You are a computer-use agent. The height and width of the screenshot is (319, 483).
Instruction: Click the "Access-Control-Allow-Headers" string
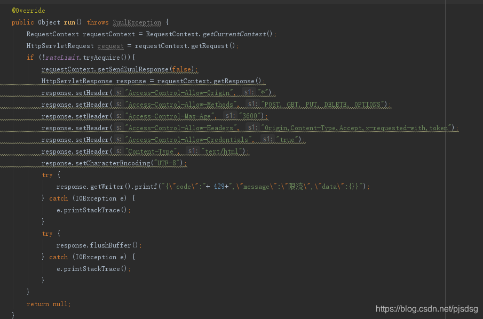coord(181,128)
